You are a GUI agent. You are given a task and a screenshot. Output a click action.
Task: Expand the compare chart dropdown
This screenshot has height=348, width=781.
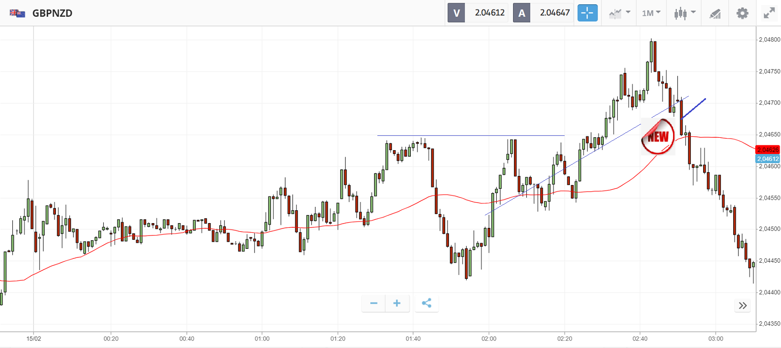[620, 13]
